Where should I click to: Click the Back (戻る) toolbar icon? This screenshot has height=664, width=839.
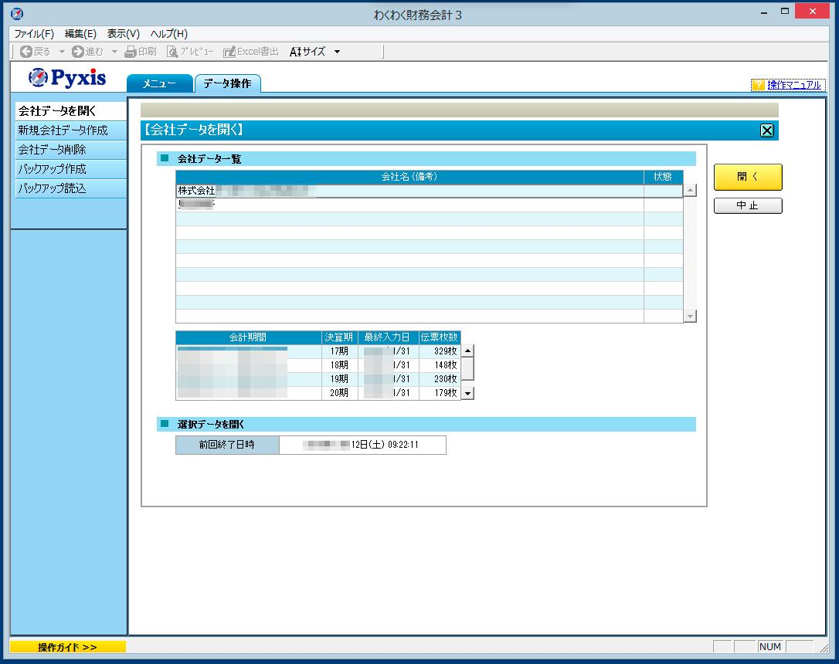coord(25,51)
